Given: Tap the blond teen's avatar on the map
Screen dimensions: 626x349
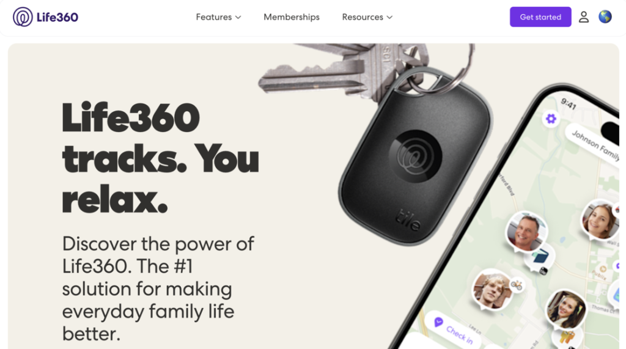Looking at the screenshot, I should coord(492,290).
